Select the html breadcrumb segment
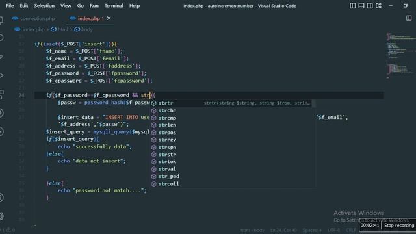416x234 pixels. point(62,29)
